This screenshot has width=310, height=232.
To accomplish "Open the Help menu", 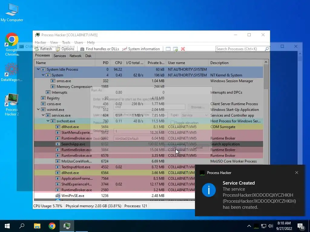I will click(91, 42).
